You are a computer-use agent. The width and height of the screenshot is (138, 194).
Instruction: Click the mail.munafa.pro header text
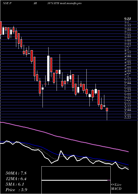[x=71, y=3]
